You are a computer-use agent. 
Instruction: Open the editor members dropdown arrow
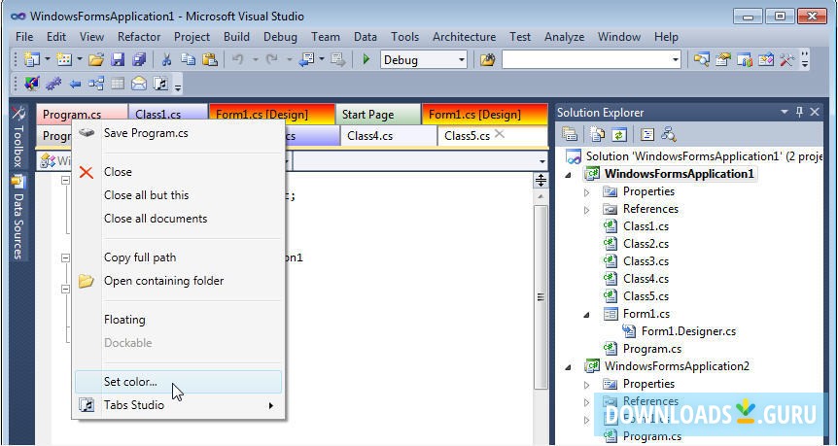[542, 161]
